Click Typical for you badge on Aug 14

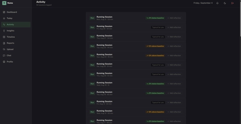pos(158,103)
